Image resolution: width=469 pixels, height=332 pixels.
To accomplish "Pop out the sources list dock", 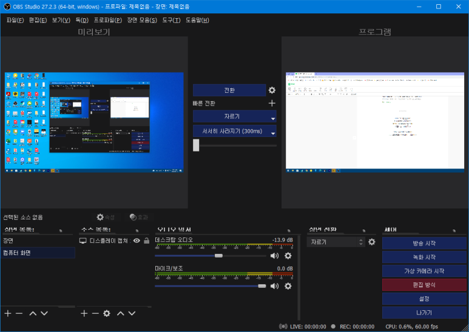I will (x=137, y=230).
